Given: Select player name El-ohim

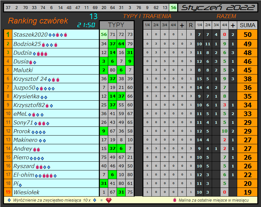Looking at the screenshot, I should coord(24,175).
